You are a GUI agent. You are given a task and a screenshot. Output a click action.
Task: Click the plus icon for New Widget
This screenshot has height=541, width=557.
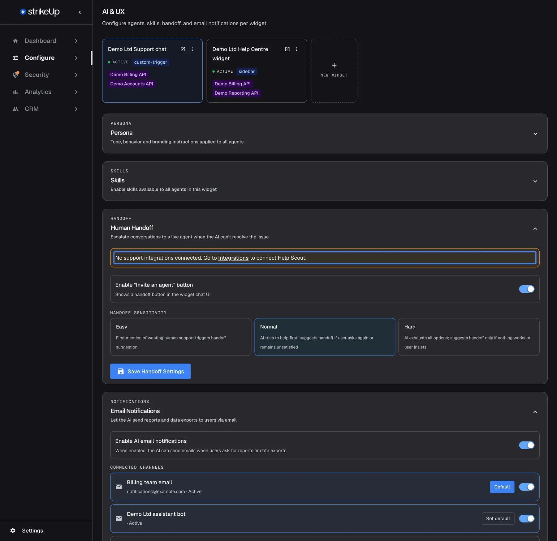[x=334, y=65]
